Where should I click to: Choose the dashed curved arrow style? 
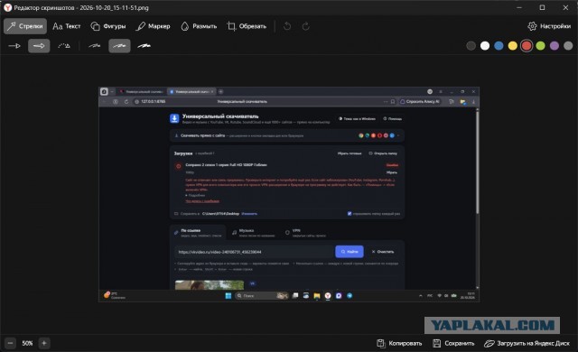(x=64, y=46)
